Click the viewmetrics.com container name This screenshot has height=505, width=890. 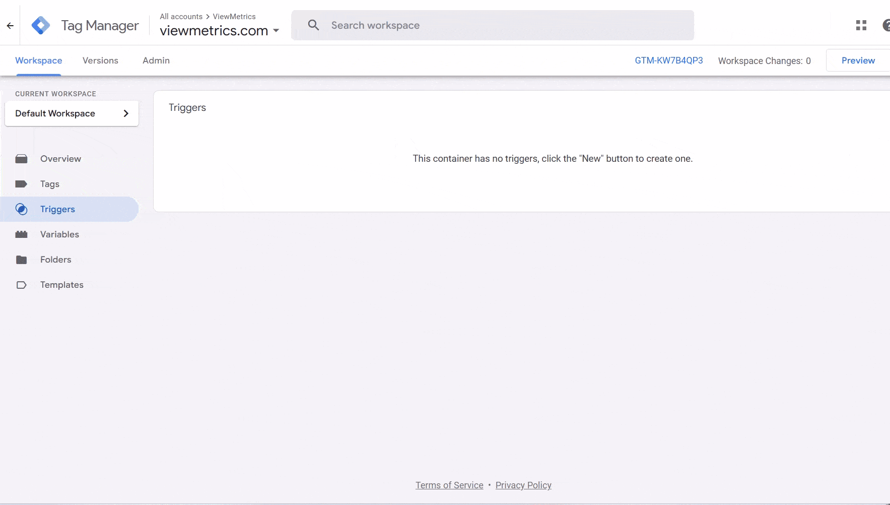[214, 31]
